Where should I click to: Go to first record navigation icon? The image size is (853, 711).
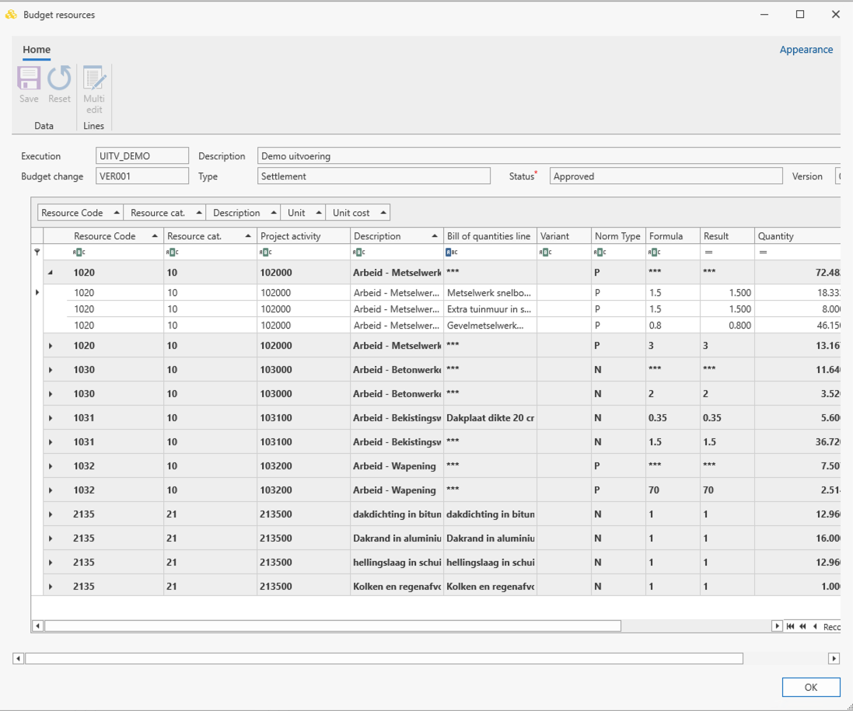coord(791,626)
